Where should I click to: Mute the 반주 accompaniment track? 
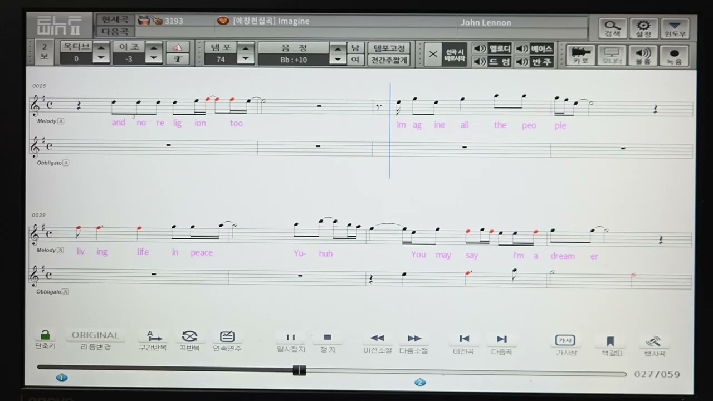534,61
